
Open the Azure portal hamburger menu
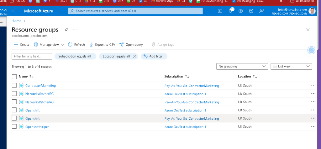(x=13, y=11)
